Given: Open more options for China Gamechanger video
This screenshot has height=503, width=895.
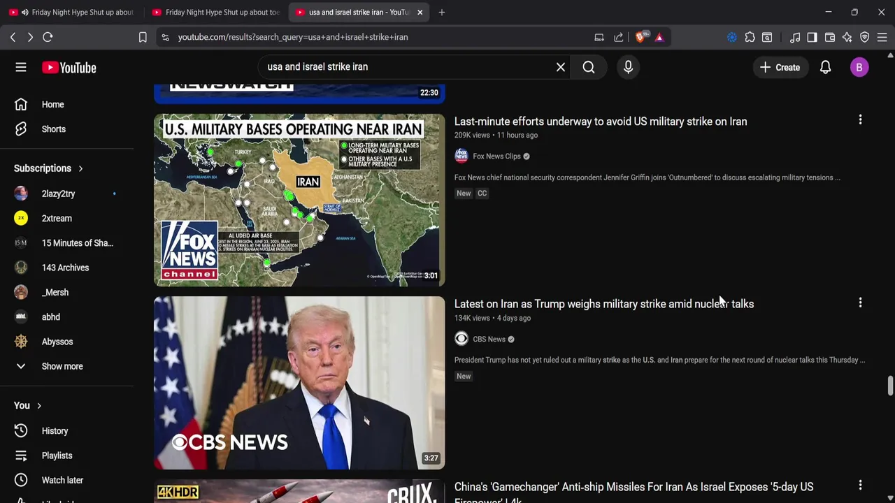Looking at the screenshot, I should click(x=860, y=485).
